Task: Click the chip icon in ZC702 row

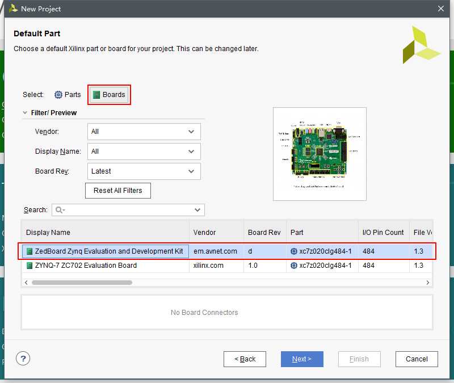Action: pyautogui.click(x=293, y=266)
